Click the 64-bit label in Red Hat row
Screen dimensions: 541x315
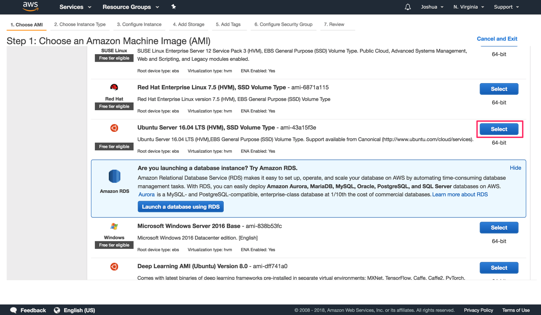[x=499, y=102]
